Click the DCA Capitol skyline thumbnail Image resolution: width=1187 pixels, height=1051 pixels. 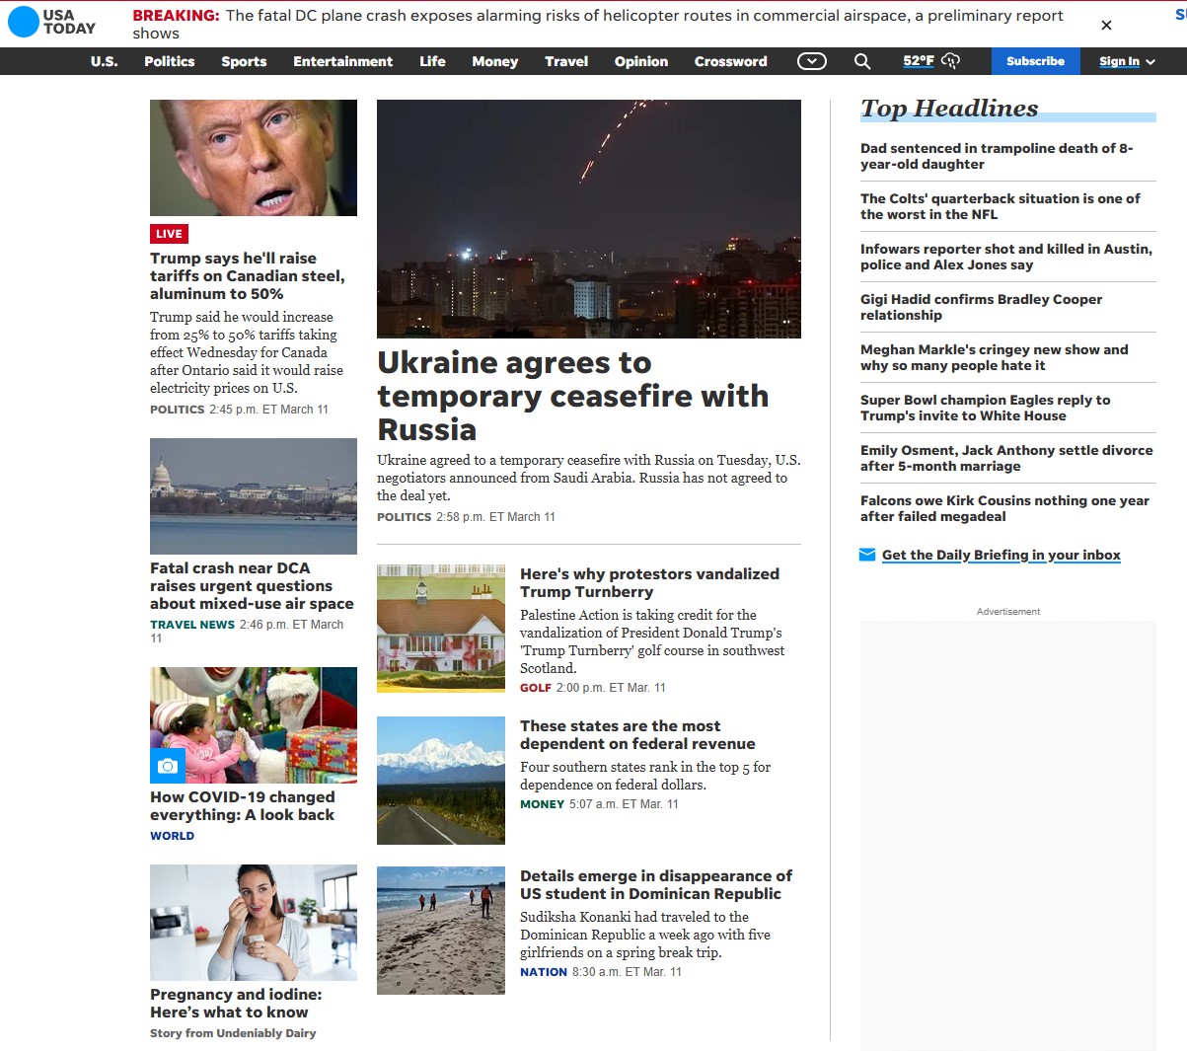pyautogui.click(x=254, y=496)
